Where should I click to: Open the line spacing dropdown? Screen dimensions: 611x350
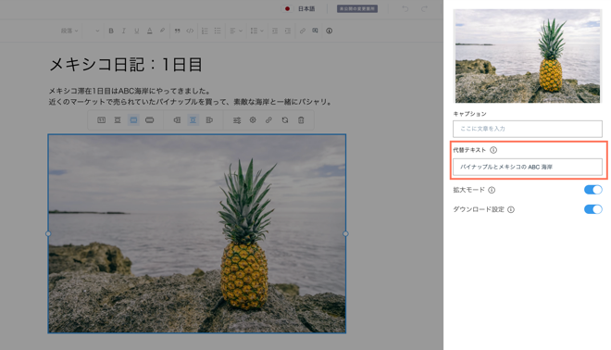256,31
